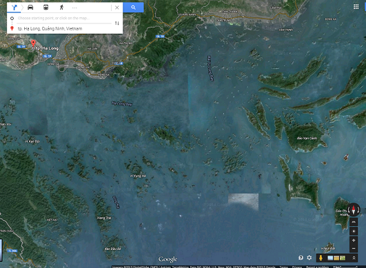Open the settings gear icon
This screenshot has width=366, height=268.
[x=309, y=258]
